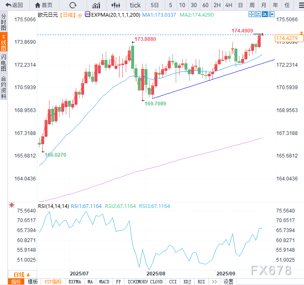Switch to the line chart icon
Screen dimensions: 304x285
(x=96, y=5)
